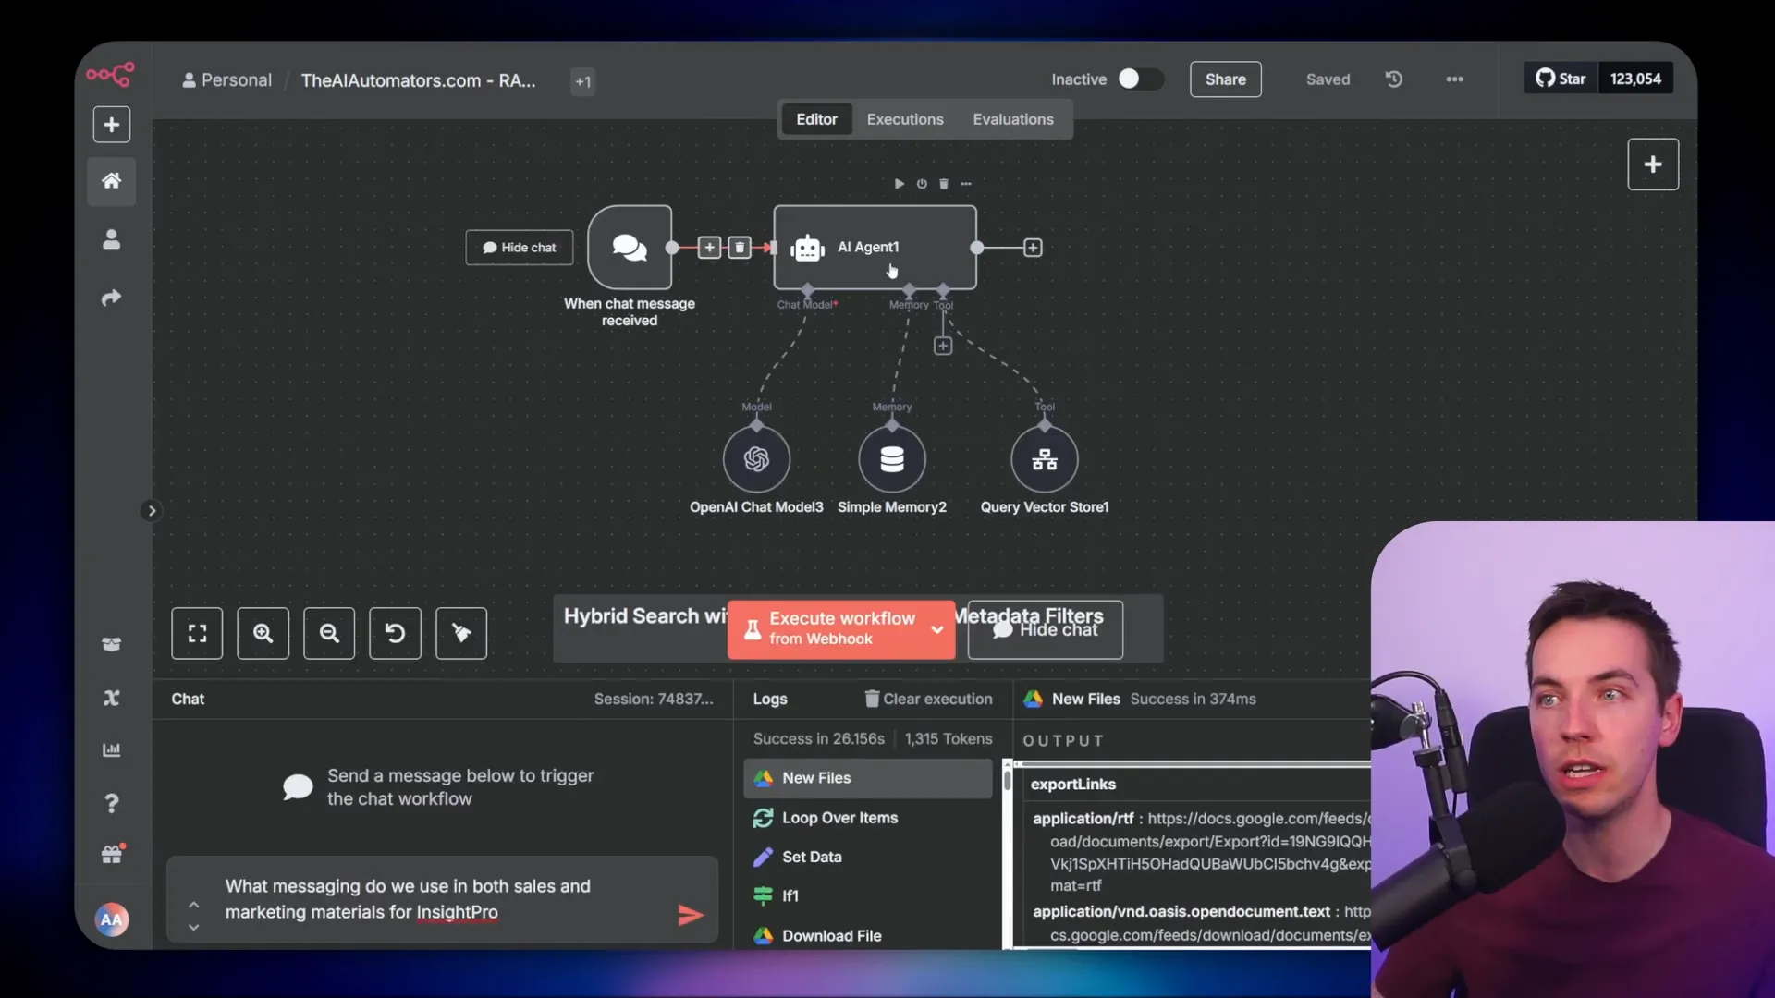Click the Zoom in canvas button
This screenshot has height=998, width=1775.
tap(263, 633)
